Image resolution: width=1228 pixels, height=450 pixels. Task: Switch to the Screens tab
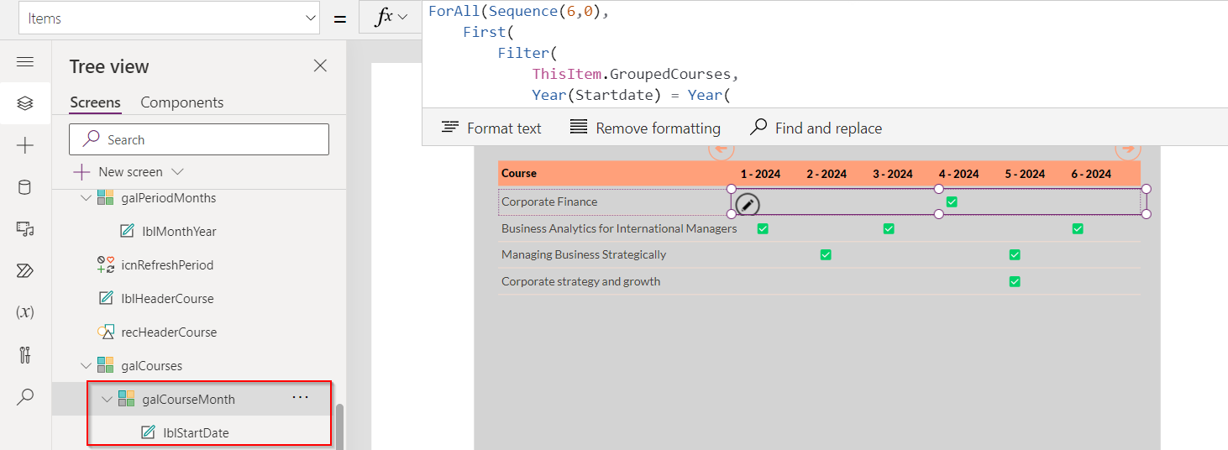coord(95,102)
